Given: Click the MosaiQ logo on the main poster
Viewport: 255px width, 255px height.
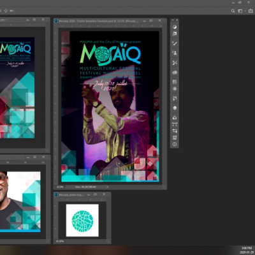Looking at the screenshot, I should (x=110, y=54).
